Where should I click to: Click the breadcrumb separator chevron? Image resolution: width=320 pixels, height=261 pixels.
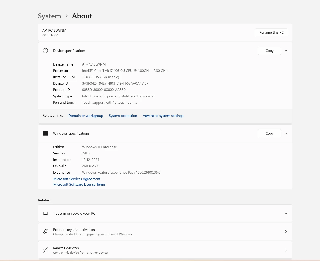[x=67, y=16]
